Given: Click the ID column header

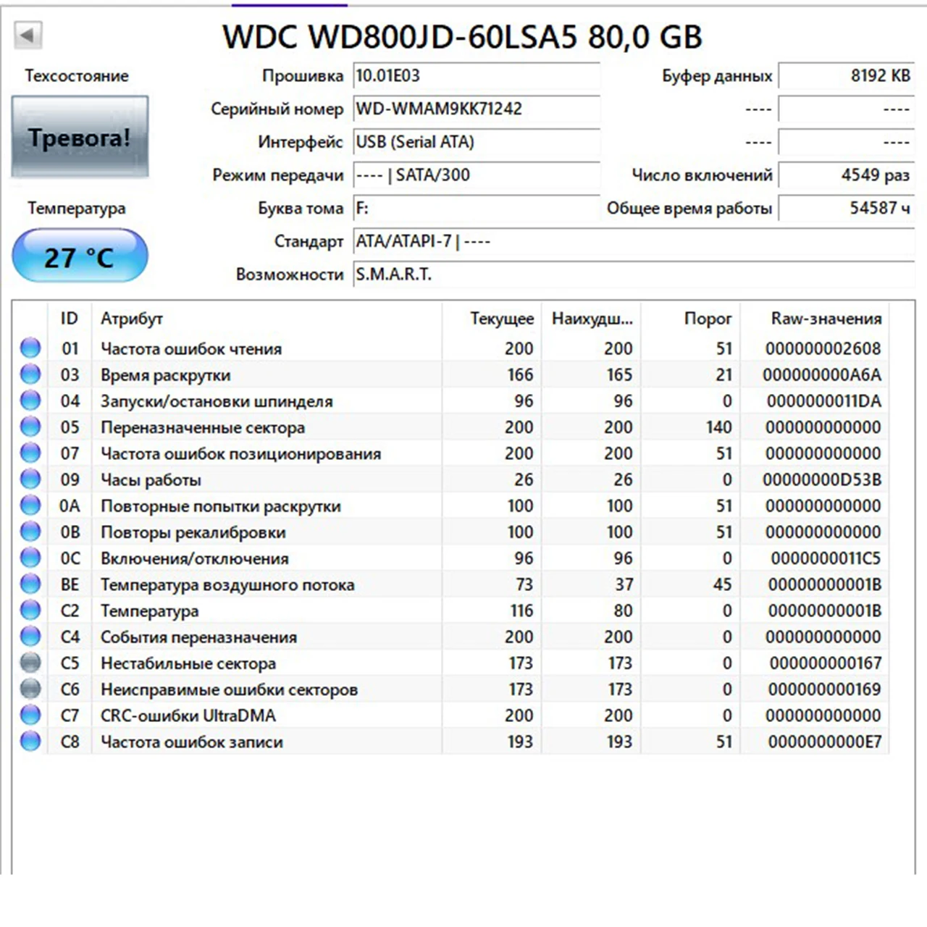Looking at the screenshot, I should tap(70, 319).
